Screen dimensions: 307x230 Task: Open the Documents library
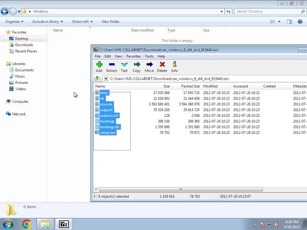pyautogui.click(x=25, y=70)
